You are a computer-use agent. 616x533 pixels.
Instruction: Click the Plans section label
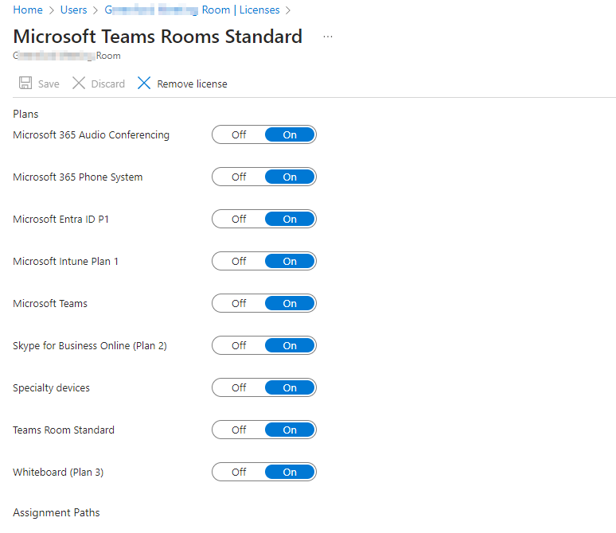[x=25, y=114]
